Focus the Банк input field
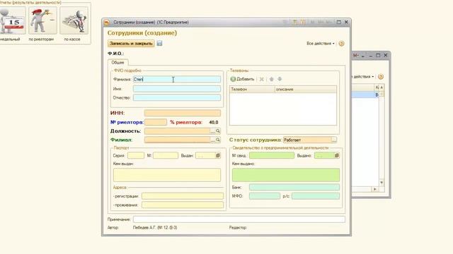The width and height of the screenshot is (453, 254). click(x=294, y=187)
